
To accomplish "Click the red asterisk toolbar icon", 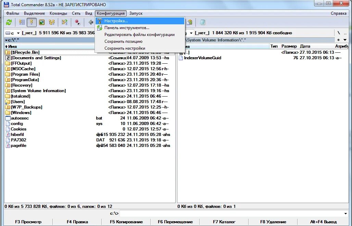I will (x=77, y=22).
